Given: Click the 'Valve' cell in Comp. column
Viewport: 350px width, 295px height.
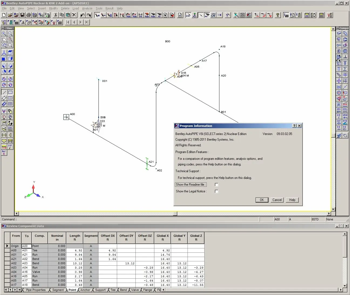Looking at the screenshot, I should [x=40, y=272].
